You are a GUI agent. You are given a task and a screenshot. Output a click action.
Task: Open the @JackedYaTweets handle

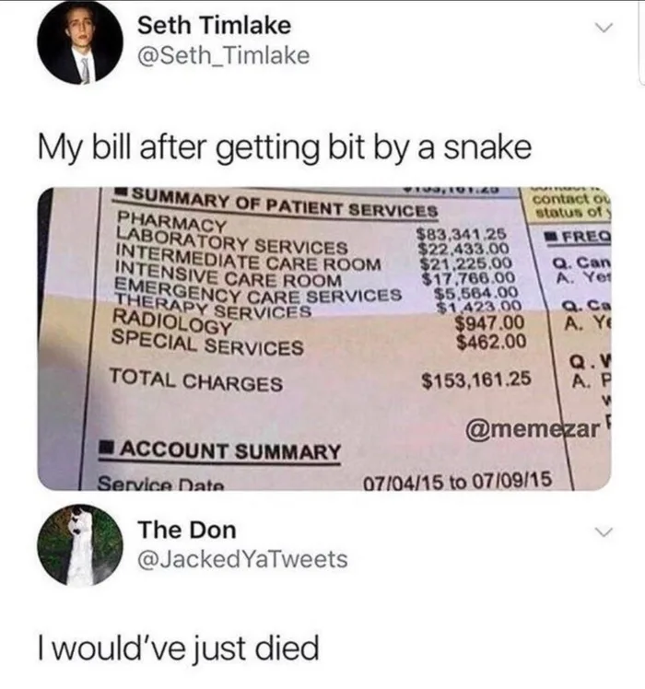(242, 559)
